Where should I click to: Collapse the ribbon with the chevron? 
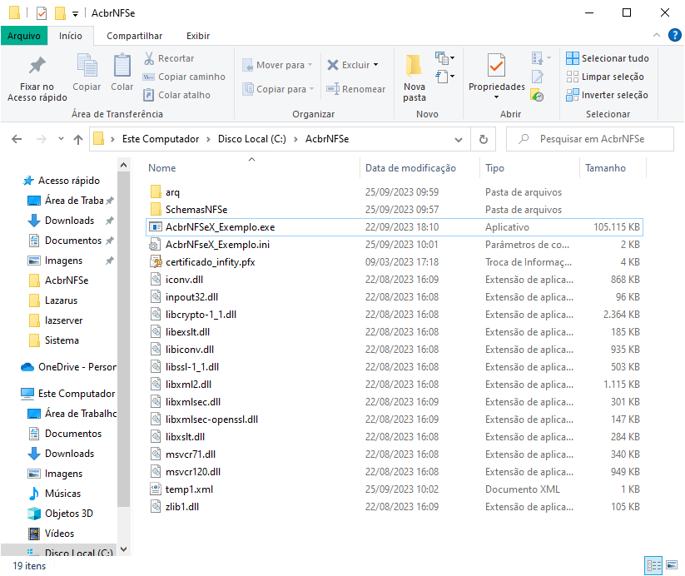click(x=657, y=35)
